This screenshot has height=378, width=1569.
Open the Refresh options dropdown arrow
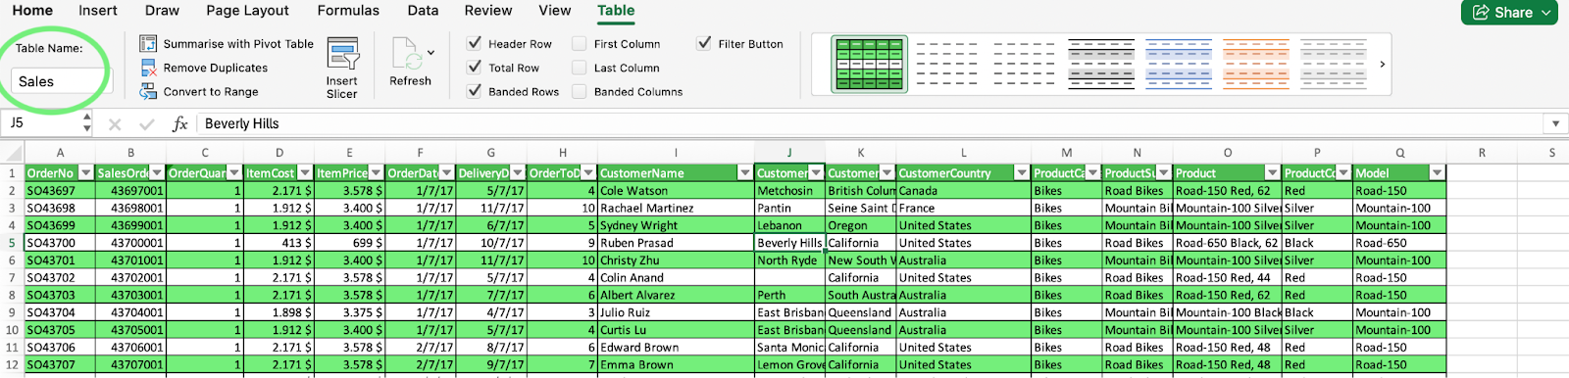[x=430, y=53]
